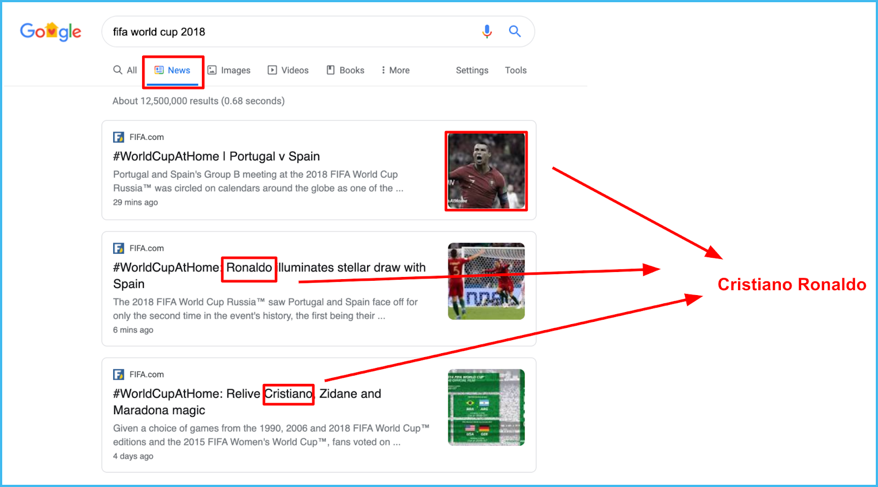Screen dimensions: 878x487
Task: Click FIFA.com favicon on Portugal v Spain result
Action: point(119,137)
